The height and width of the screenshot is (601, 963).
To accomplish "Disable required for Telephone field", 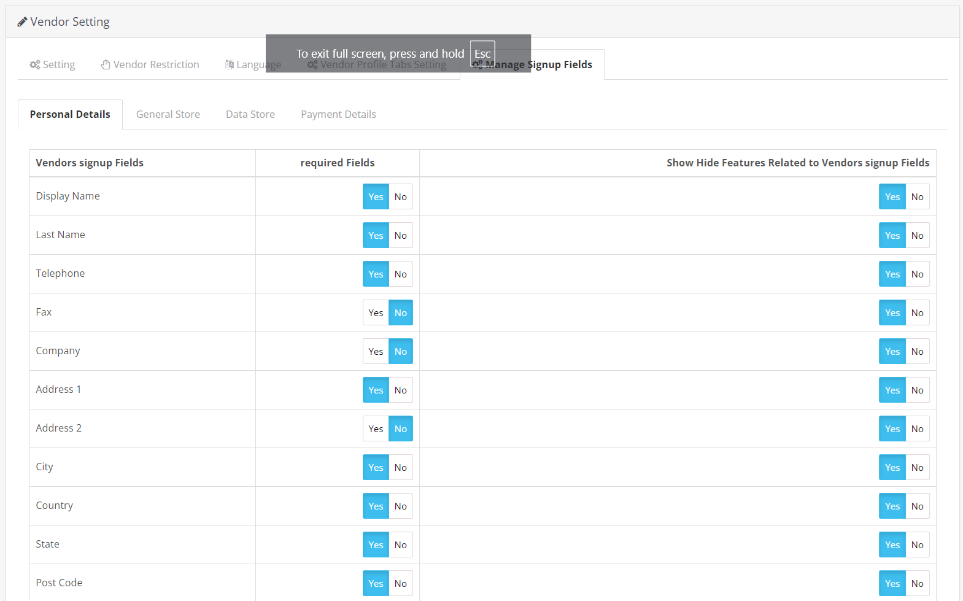I will pyautogui.click(x=401, y=274).
